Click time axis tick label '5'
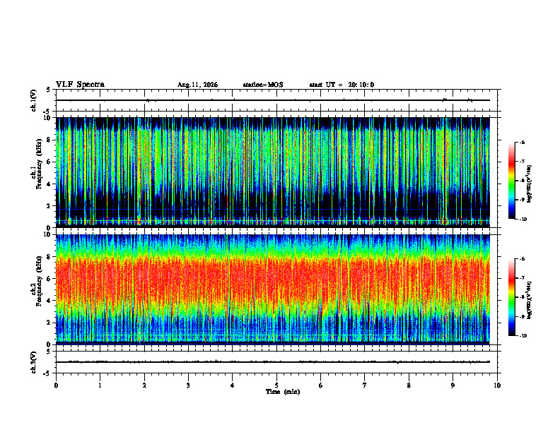 pos(276,385)
